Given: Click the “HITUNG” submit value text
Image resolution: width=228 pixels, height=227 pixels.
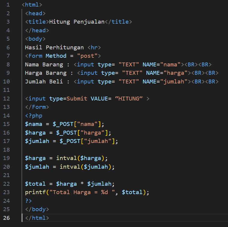Looking at the screenshot, I should (129, 98).
